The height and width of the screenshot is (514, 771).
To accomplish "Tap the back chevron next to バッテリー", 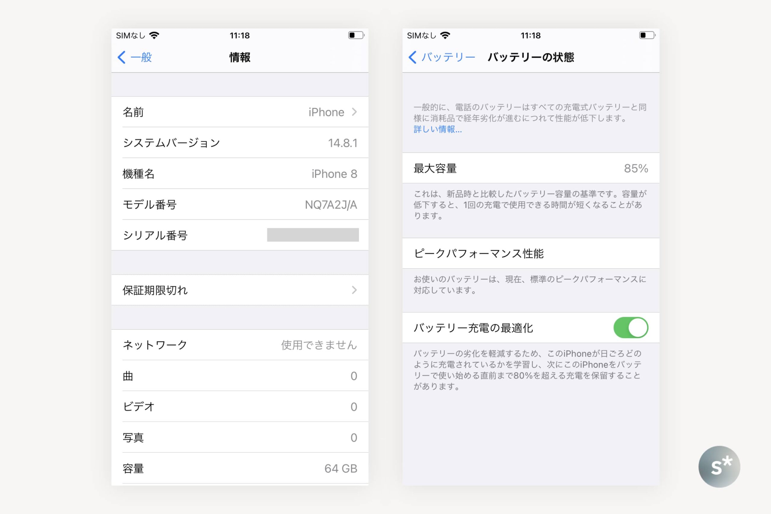I will click(413, 58).
